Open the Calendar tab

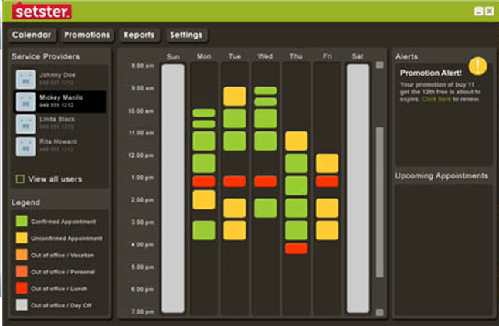(32, 35)
